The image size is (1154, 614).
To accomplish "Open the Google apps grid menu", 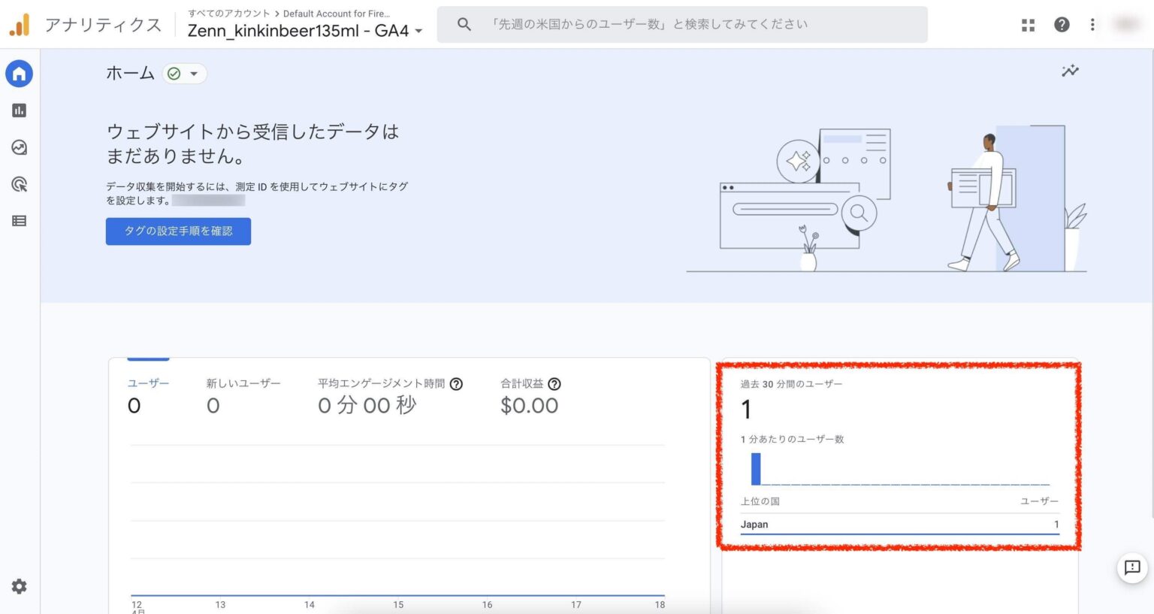I will pyautogui.click(x=1027, y=24).
